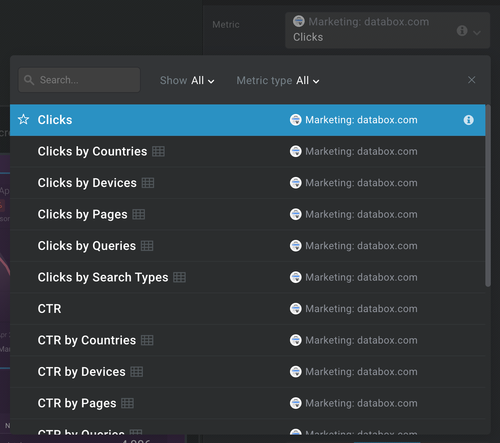500x443 pixels.
Task: Close the metric picker panel
Action: pyautogui.click(x=472, y=80)
